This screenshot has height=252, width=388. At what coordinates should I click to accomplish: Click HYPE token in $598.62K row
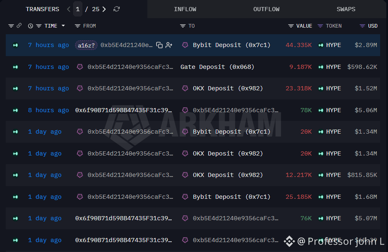(x=334, y=67)
